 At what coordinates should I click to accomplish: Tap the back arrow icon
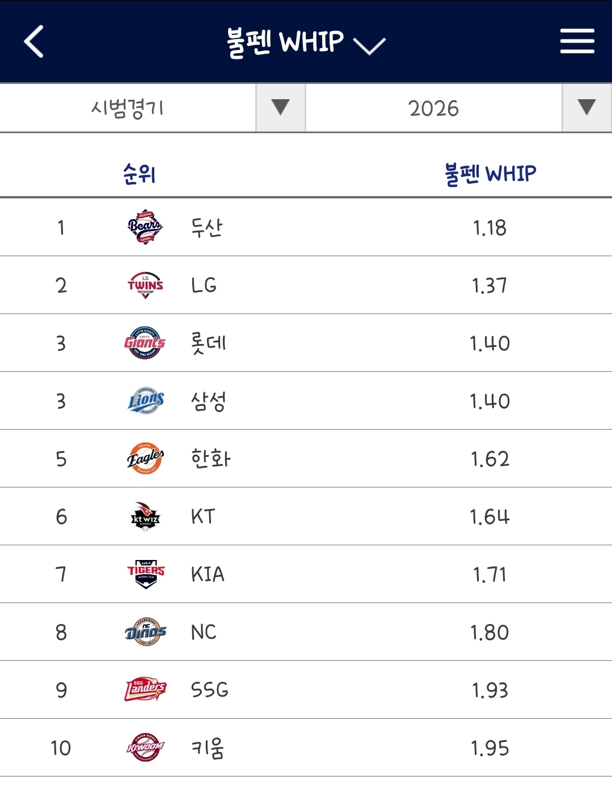[x=34, y=41]
